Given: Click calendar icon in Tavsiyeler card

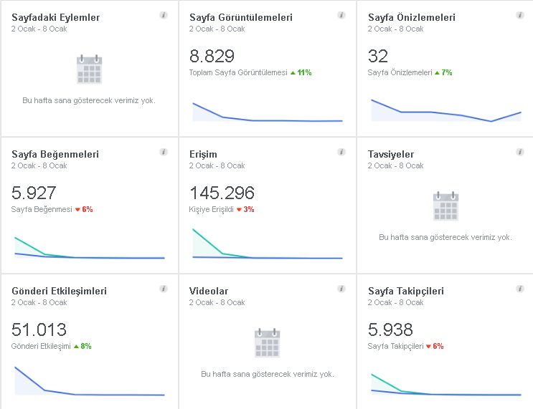Looking at the screenshot, I should (445, 206).
